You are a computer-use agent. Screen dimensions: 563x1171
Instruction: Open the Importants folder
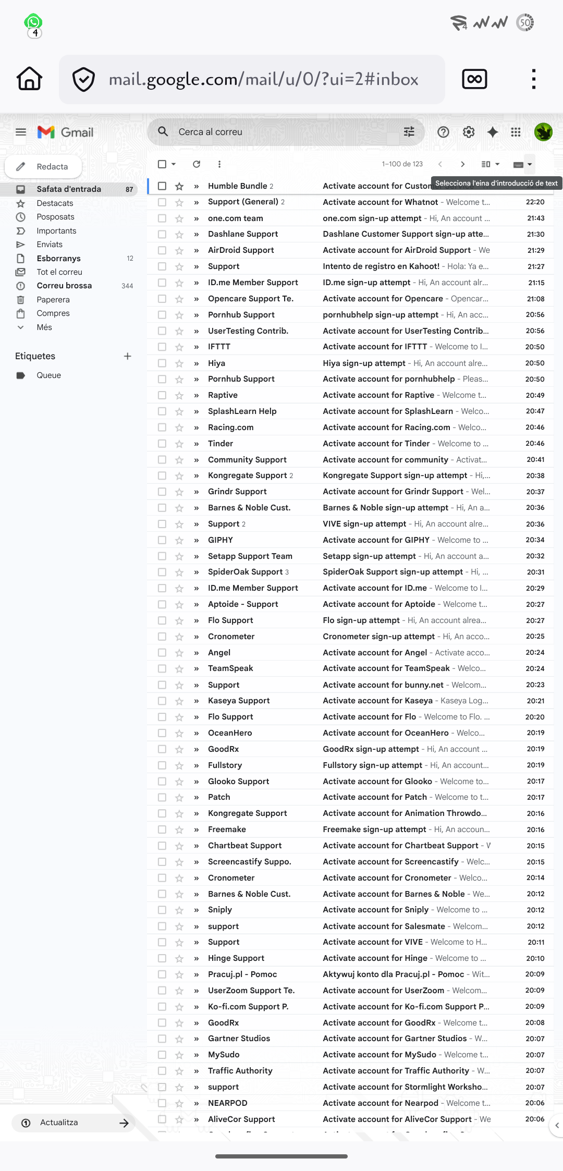click(56, 231)
